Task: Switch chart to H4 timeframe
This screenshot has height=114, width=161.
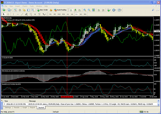Action: click(72, 14)
